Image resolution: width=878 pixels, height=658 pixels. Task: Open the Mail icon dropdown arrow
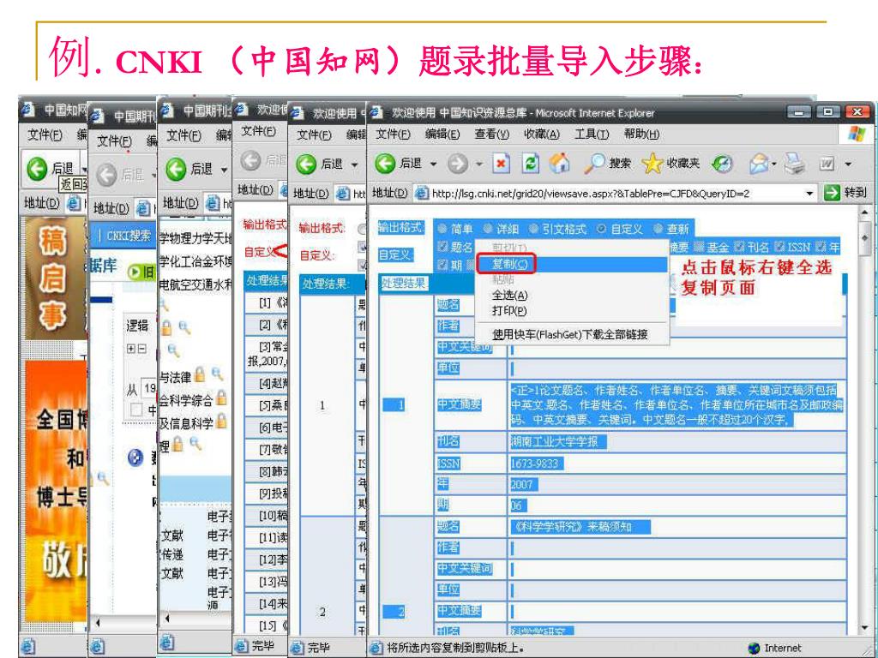pyautogui.click(x=774, y=164)
